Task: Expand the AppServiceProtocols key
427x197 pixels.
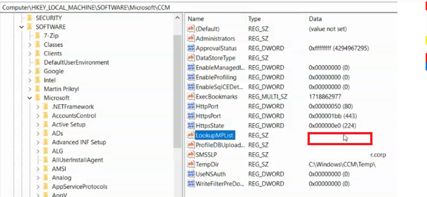Action: 38,187
